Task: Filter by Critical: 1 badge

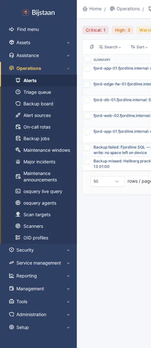Action: 96,30
